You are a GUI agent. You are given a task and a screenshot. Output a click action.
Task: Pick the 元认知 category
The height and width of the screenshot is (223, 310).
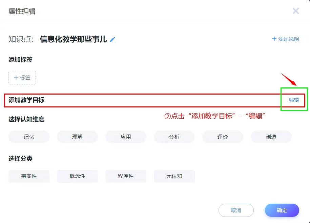click(174, 176)
